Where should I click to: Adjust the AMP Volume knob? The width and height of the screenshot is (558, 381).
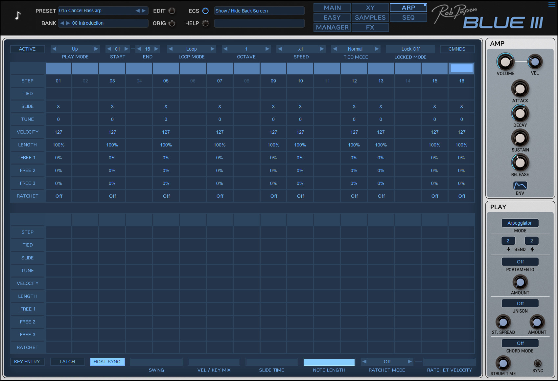(505, 62)
